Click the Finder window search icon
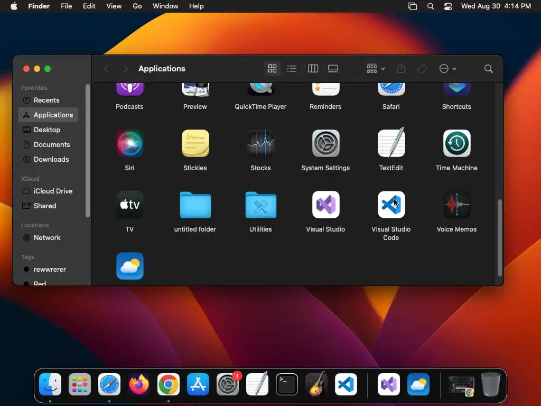This screenshot has width=541, height=406. (x=489, y=69)
